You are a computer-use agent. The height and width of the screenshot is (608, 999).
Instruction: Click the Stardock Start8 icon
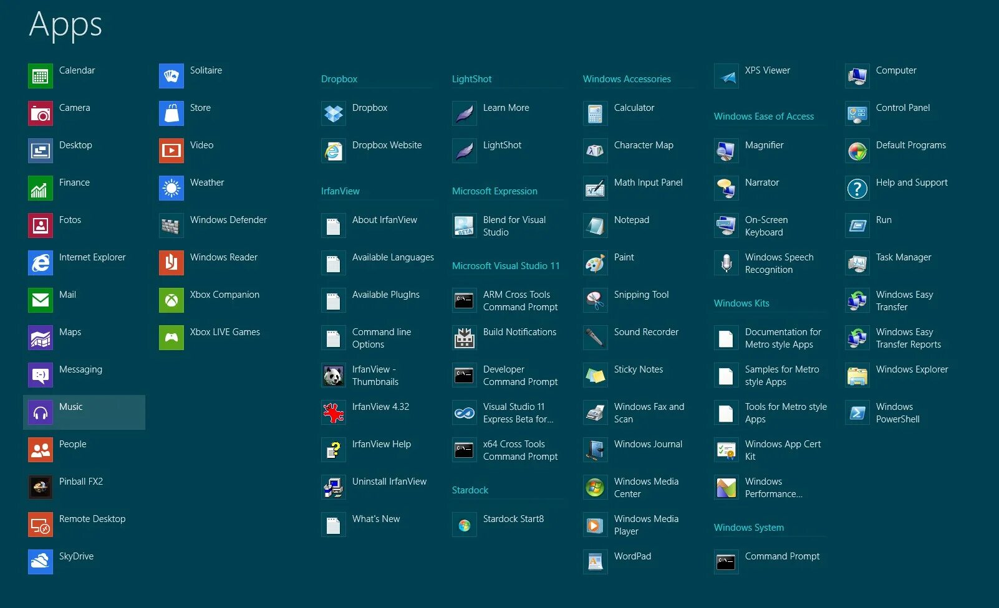point(465,525)
